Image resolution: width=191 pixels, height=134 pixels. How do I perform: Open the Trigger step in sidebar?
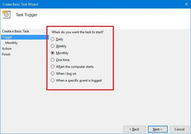[x=7, y=37]
